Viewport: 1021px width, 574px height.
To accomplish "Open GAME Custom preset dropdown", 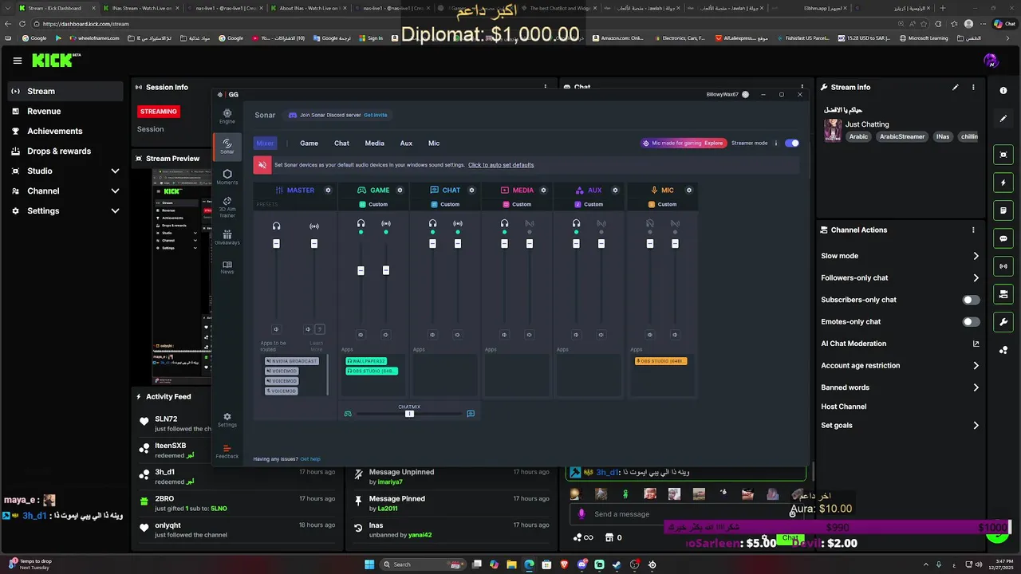I will coord(373,204).
